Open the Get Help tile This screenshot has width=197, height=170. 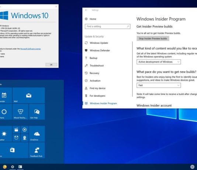pos(37,112)
